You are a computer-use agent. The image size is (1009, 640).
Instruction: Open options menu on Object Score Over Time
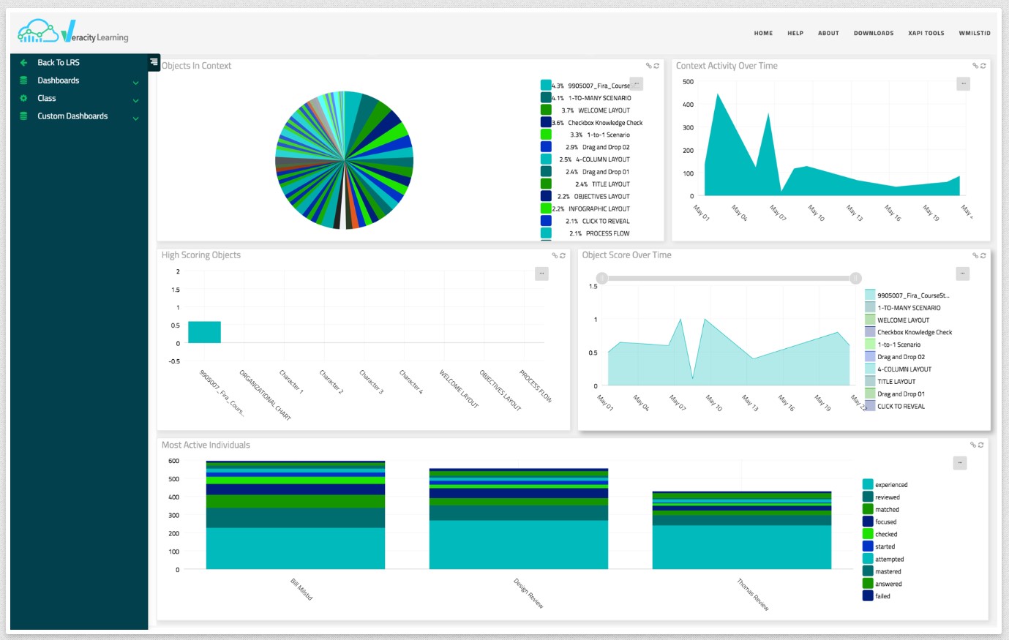coord(963,274)
